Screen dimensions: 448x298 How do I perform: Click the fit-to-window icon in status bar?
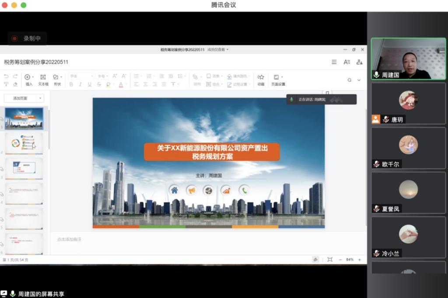coord(330,260)
